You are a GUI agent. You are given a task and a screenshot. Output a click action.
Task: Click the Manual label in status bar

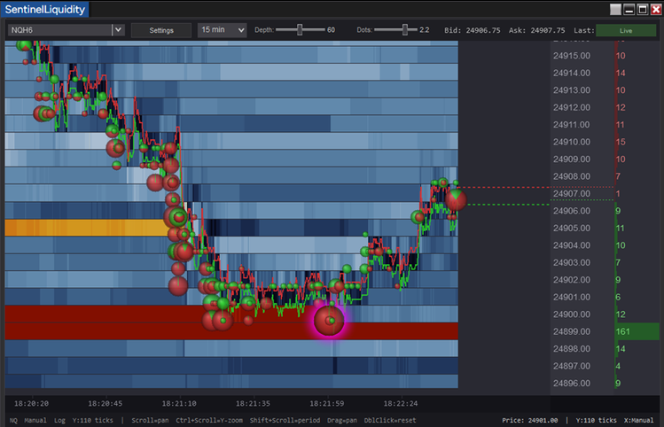[x=35, y=420]
